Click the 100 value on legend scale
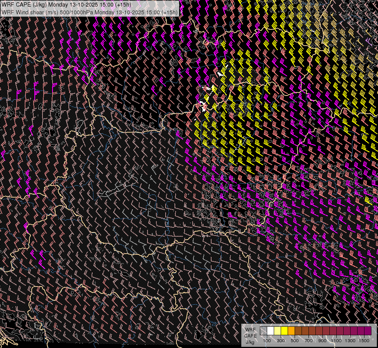The width and height of the screenshot is (378, 348). pos(267,341)
